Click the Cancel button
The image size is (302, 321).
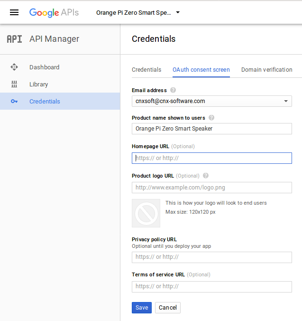[167, 308]
